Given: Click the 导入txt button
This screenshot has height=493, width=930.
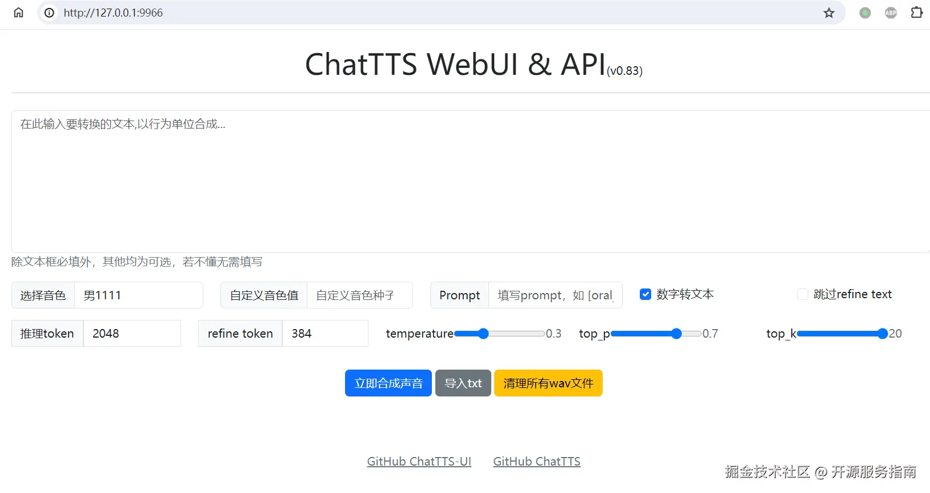Looking at the screenshot, I should (x=463, y=383).
